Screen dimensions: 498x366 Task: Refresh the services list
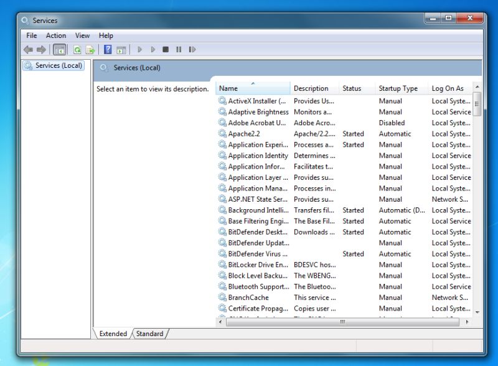[x=77, y=49]
